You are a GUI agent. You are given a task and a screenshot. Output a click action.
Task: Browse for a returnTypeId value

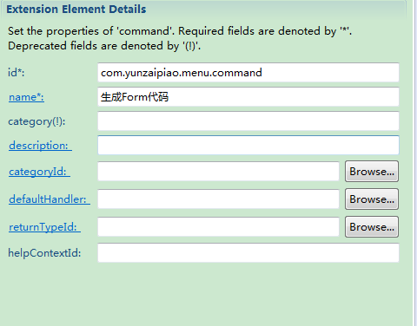pos(372,227)
